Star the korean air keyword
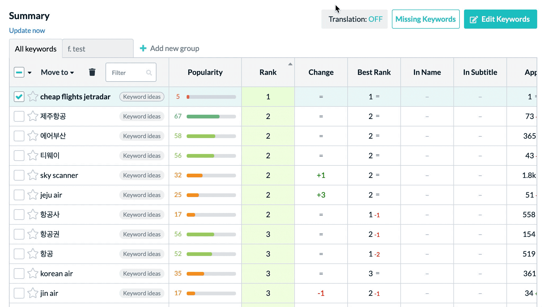 [x=33, y=273]
